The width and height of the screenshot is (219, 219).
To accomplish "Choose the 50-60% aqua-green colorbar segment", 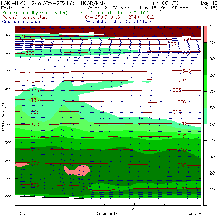I will click(x=205, y=116).
